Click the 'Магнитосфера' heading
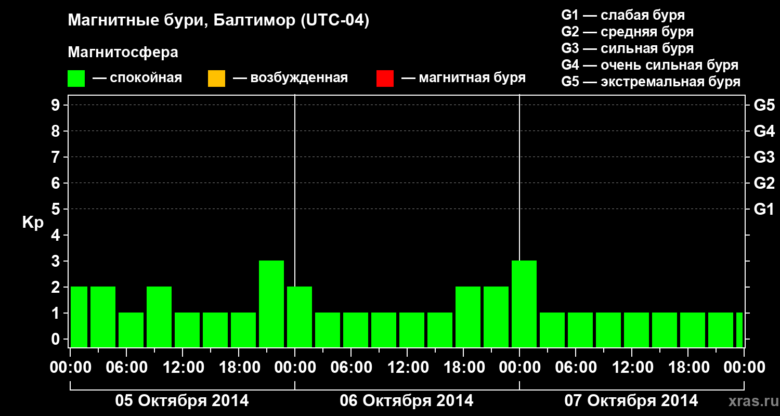Viewport: 780px width, 416px height. point(123,53)
